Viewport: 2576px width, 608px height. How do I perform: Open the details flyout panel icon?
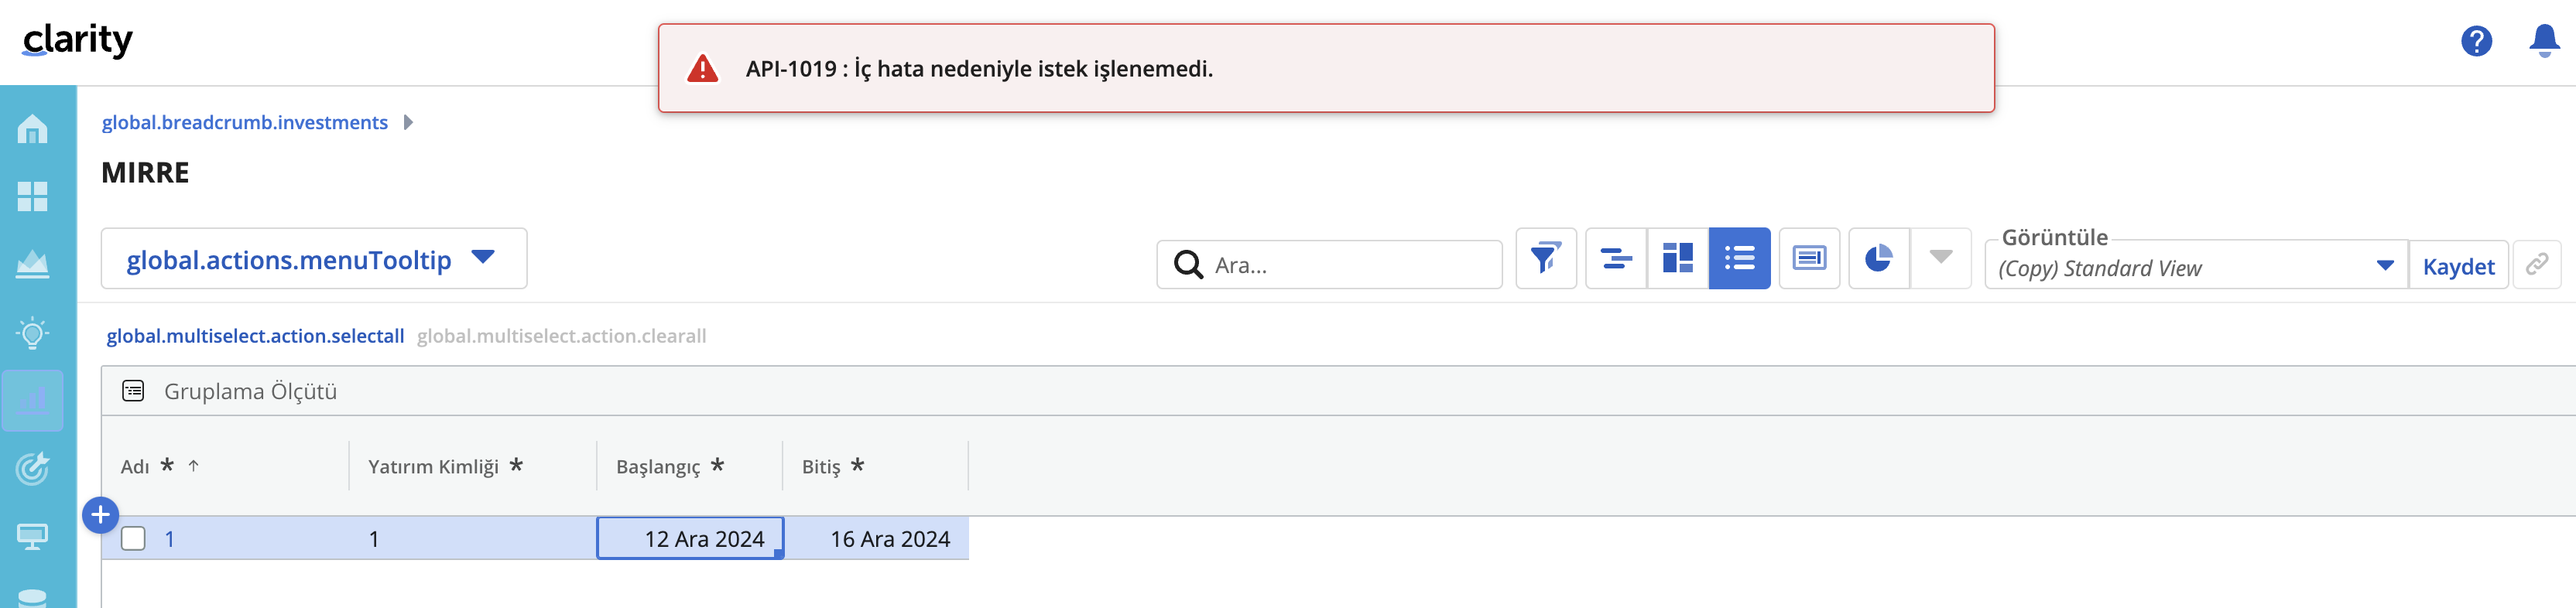tap(1809, 258)
